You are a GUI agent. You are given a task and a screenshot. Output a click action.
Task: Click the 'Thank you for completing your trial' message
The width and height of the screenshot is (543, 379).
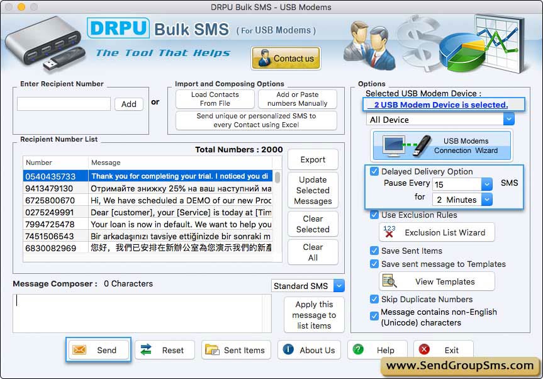180,176
